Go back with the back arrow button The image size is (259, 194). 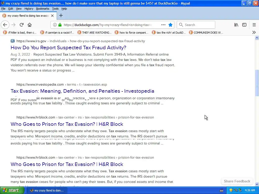click(5, 25)
